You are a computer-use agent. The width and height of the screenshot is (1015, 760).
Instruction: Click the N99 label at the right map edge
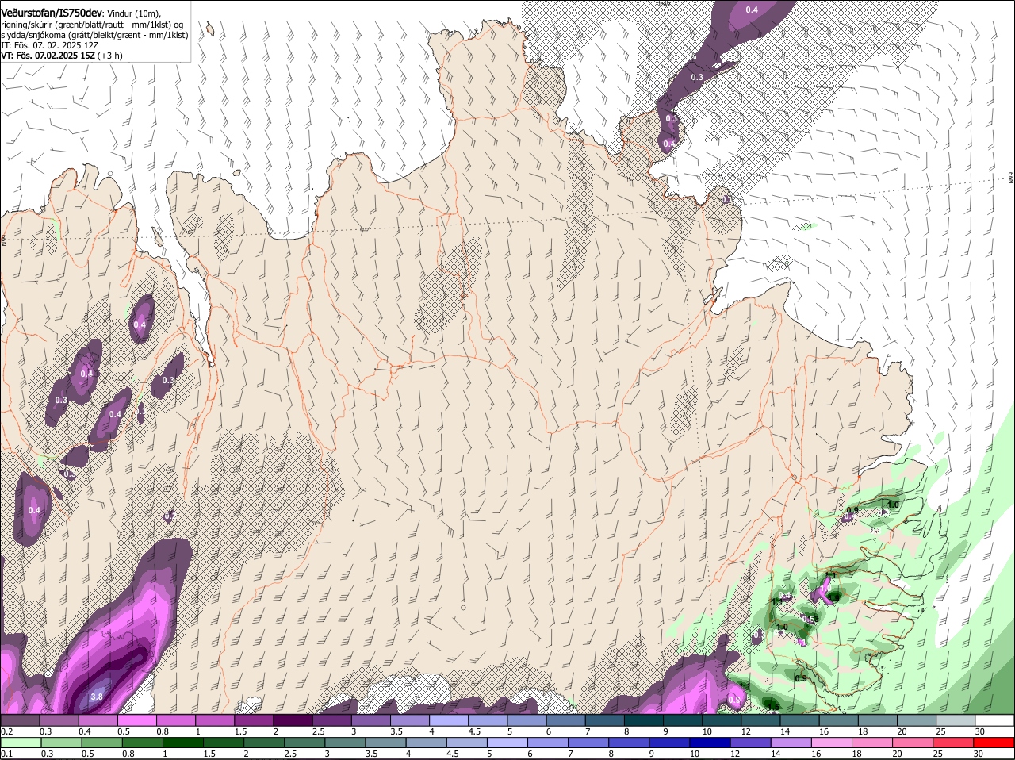[1011, 178]
